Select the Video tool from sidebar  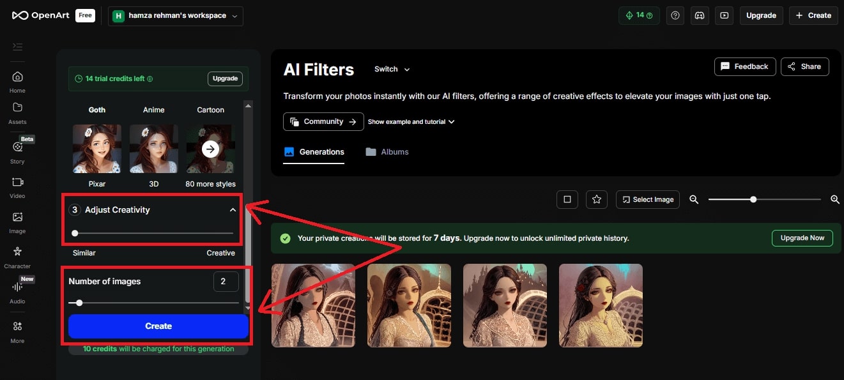[17, 186]
